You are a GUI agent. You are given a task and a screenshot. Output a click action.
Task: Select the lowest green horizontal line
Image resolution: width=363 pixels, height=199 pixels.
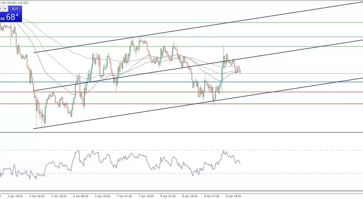click(x=265, y=46)
